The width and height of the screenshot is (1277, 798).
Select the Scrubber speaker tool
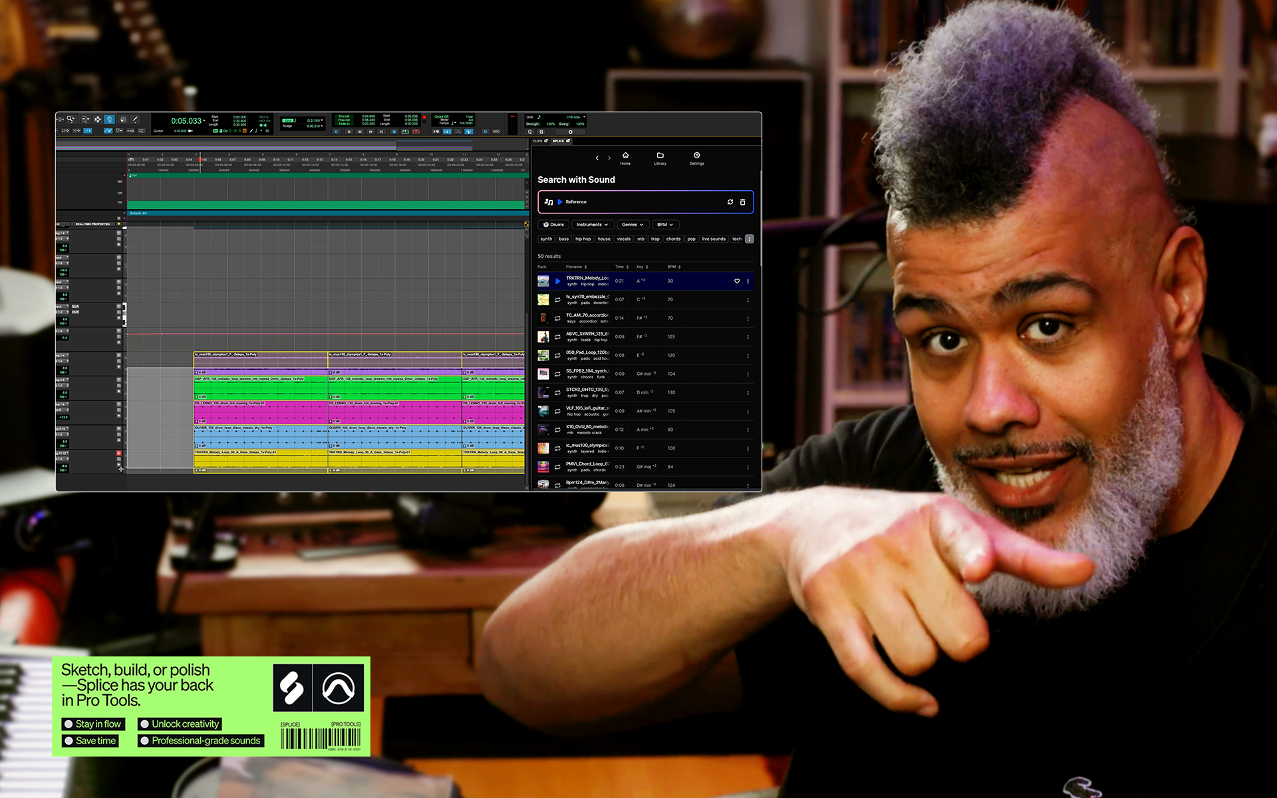123,119
